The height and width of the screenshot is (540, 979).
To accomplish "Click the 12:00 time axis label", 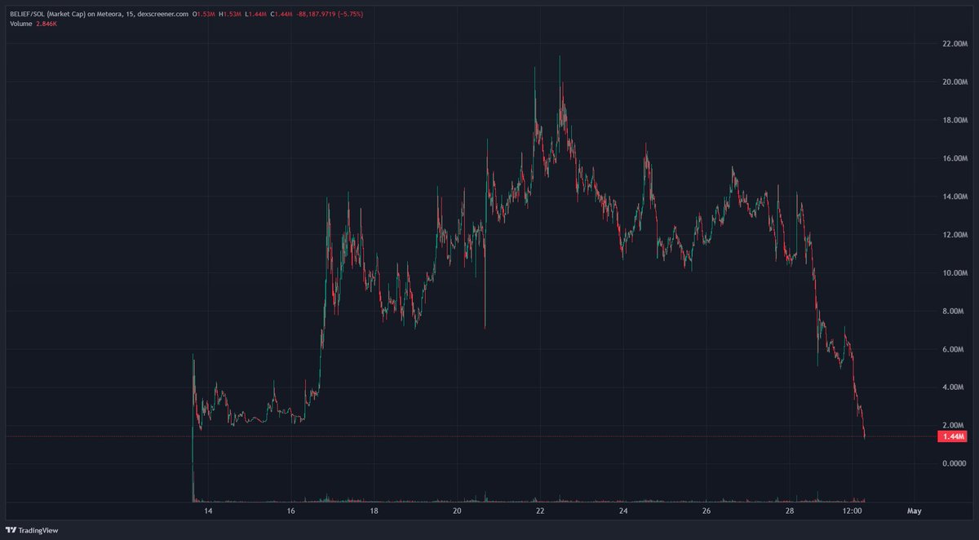I will (x=853, y=511).
